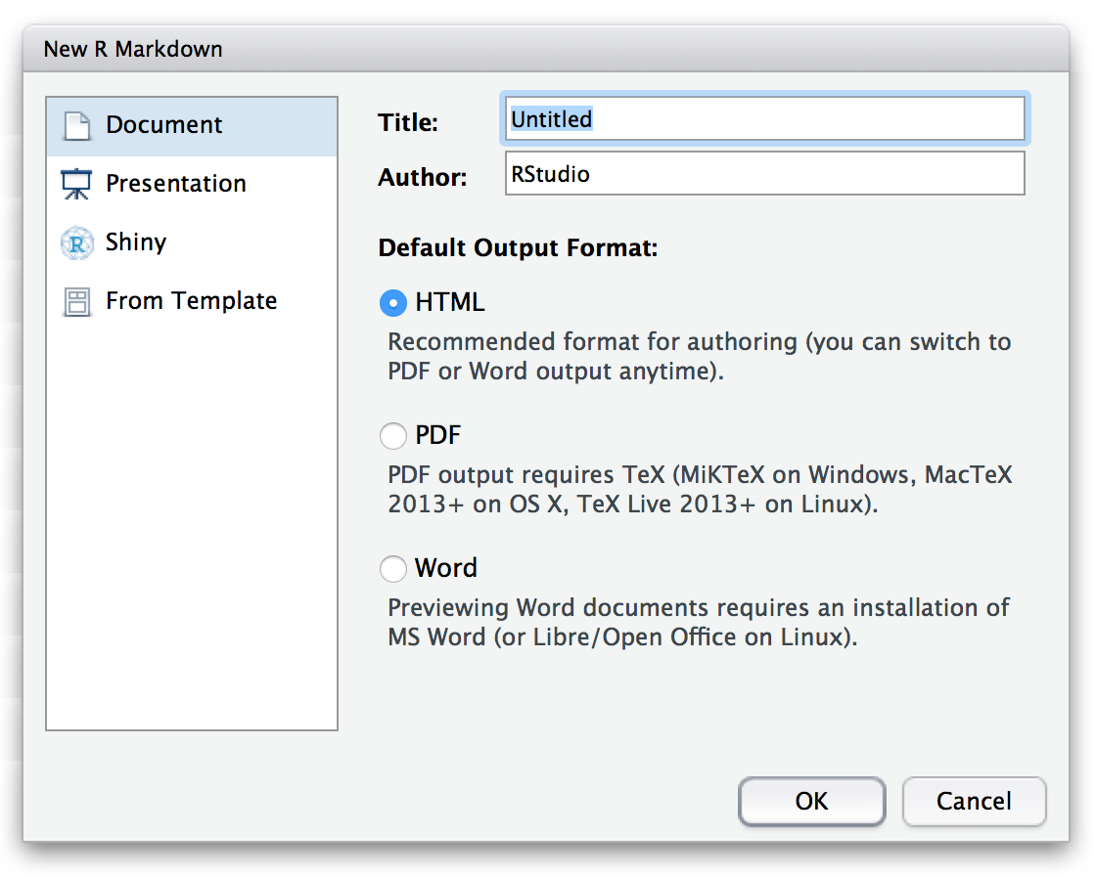Screen dimensions: 1096x878
Task: Dismiss the dialog with Cancel
Action: coord(974,801)
